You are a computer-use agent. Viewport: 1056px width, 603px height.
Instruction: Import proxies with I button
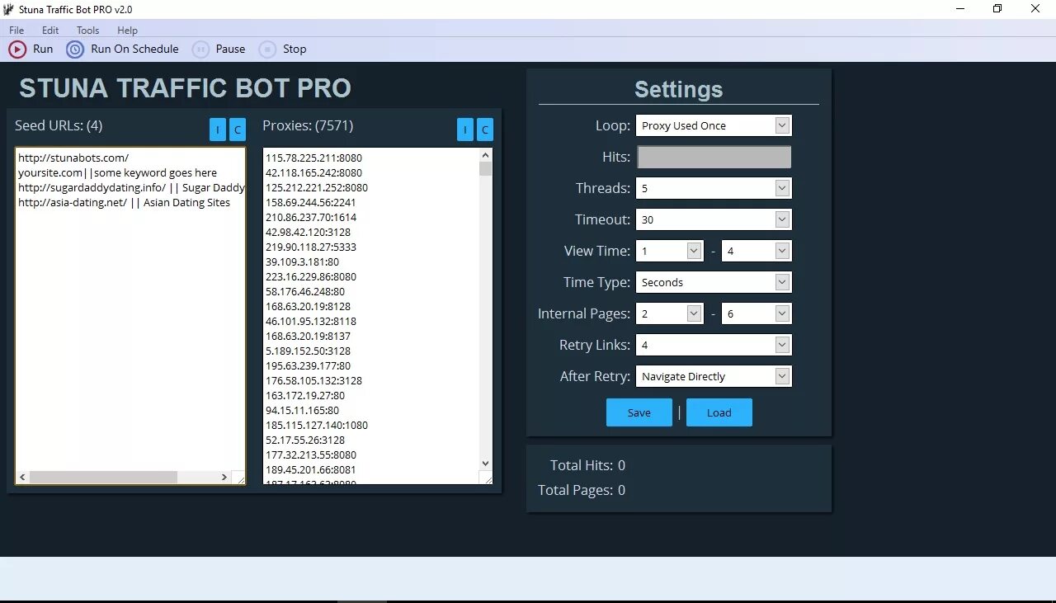(465, 130)
